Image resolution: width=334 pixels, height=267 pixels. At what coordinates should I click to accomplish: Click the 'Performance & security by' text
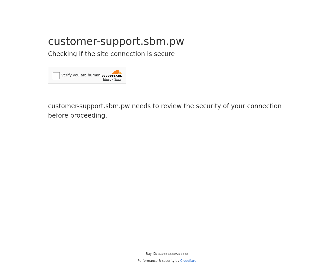click(158, 261)
